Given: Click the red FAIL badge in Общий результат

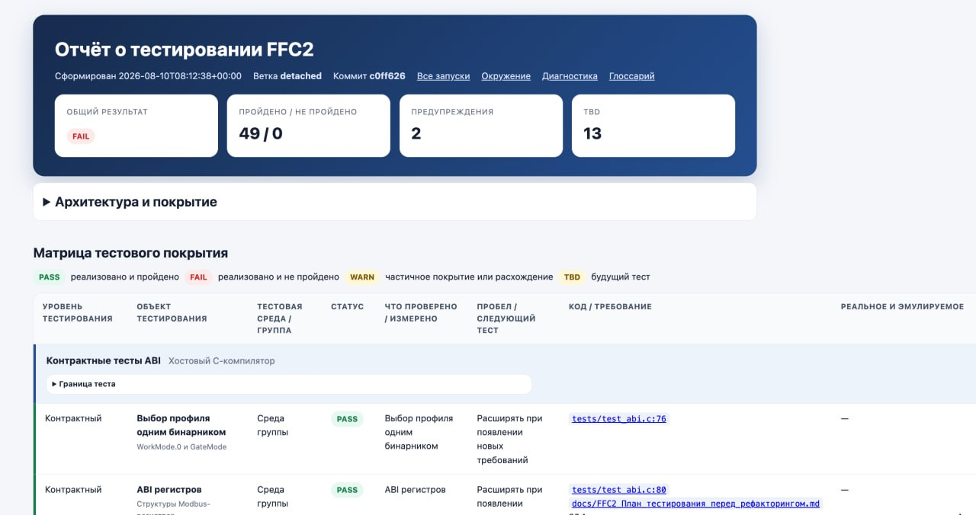Looking at the screenshot, I should (81, 136).
